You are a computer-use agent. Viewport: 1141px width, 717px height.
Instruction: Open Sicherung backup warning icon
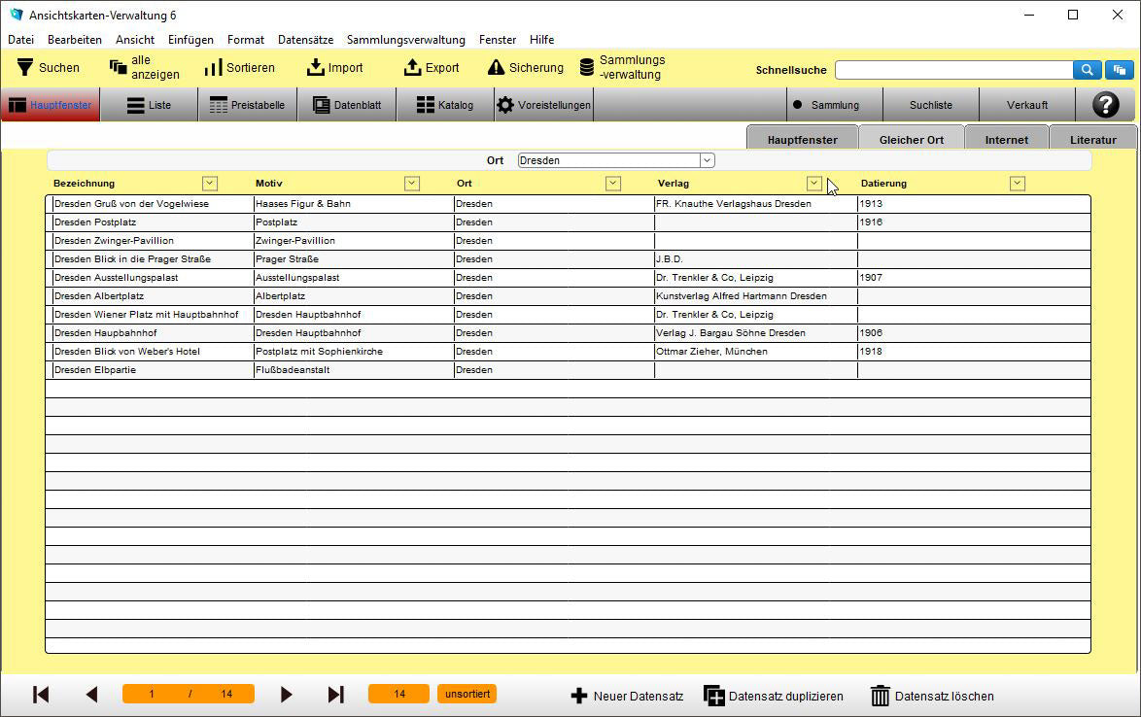(x=496, y=68)
